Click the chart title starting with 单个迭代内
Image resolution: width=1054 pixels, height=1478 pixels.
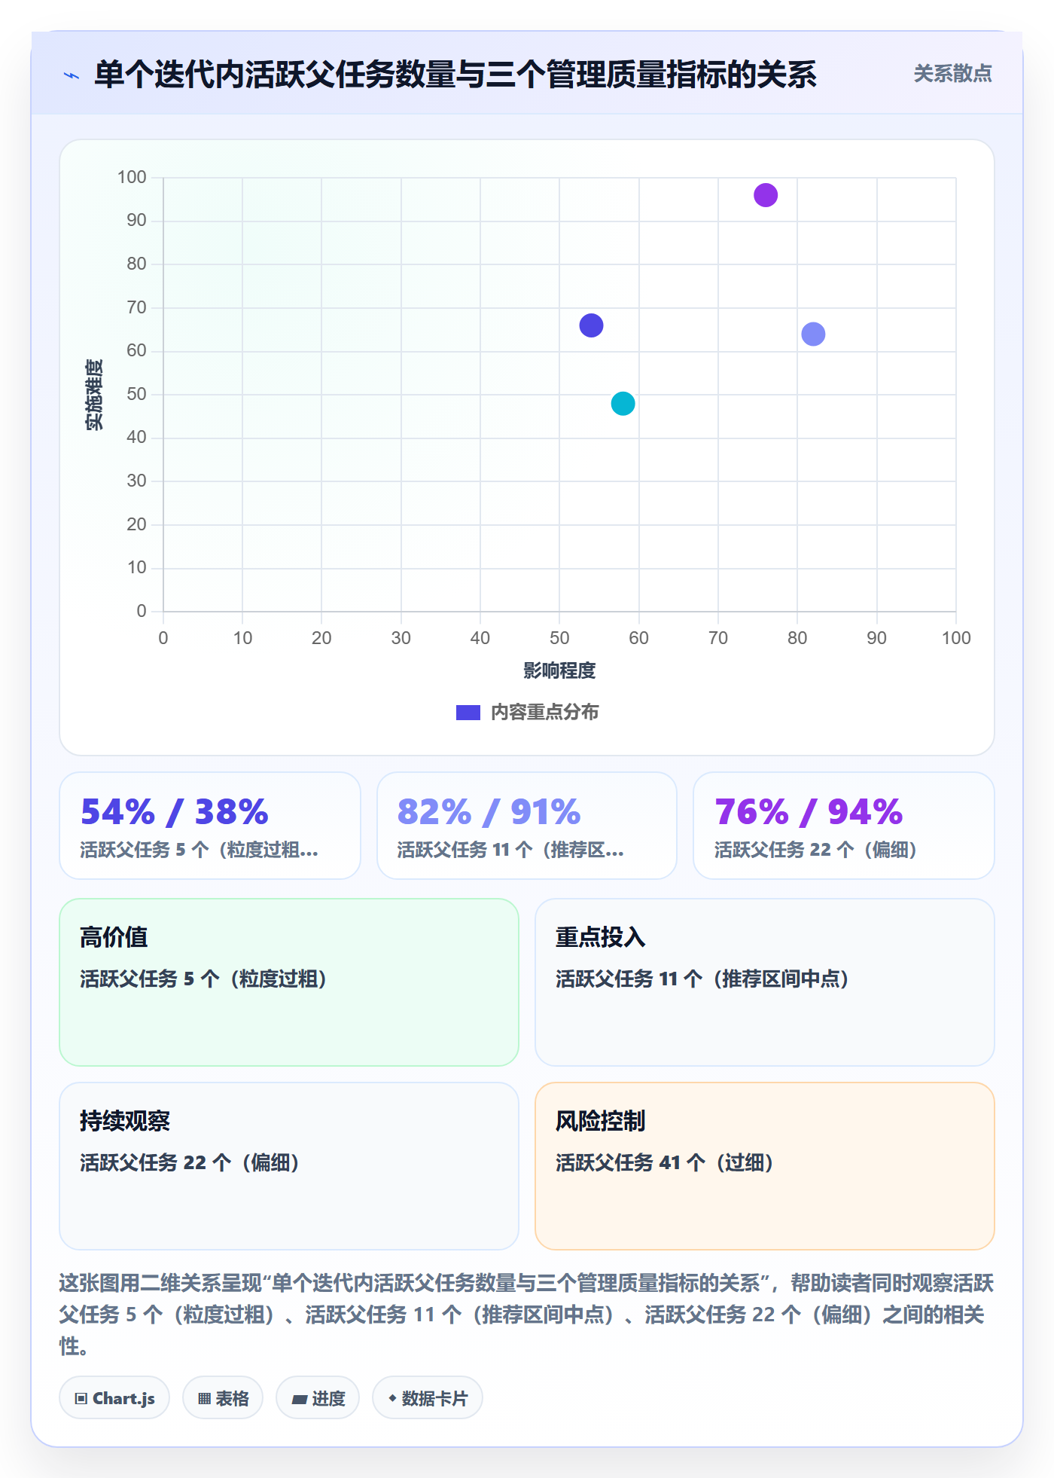click(455, 75)
